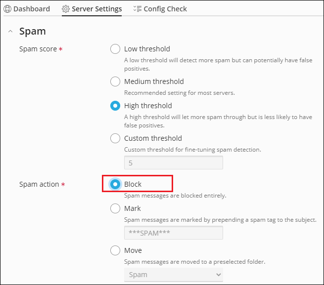This screenshot has width=324, height=285.
Task: Switch to the Config Check tab
Action: (165, 9)
